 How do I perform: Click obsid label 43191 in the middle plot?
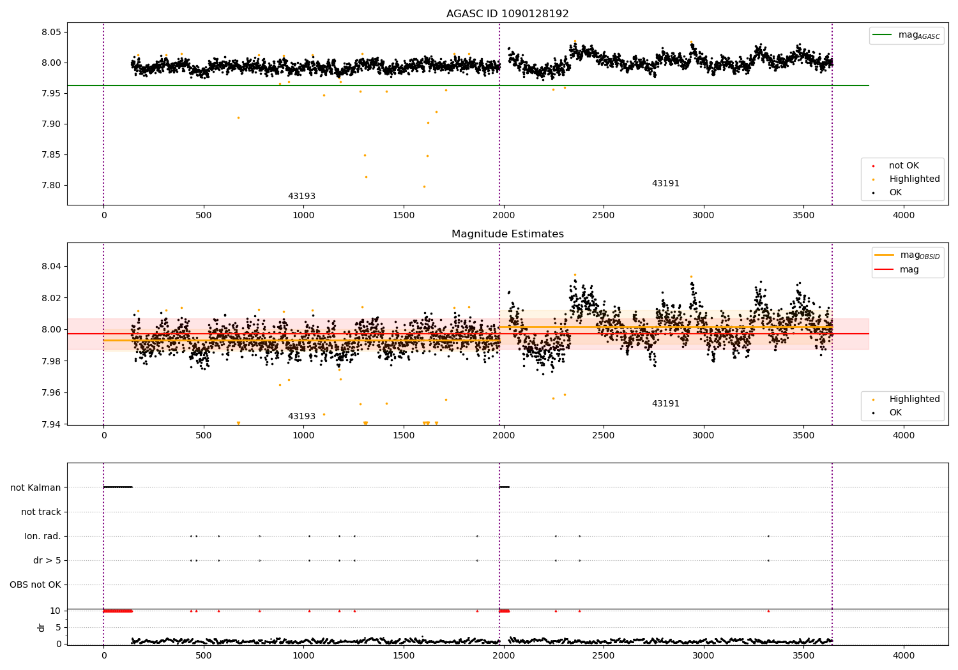tap(665, 404)
